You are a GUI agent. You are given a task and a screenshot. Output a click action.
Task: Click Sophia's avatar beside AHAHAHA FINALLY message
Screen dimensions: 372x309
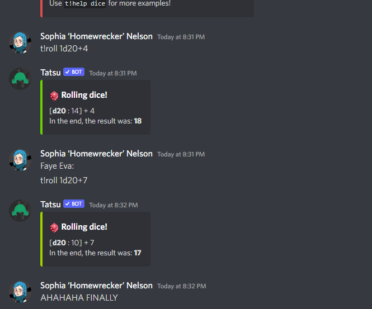(20, 292)
